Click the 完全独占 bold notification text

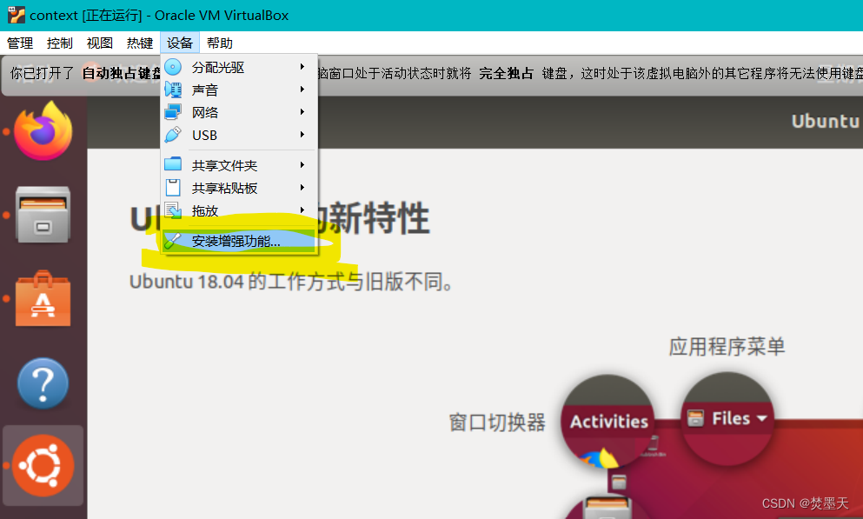pyautogui.click(x=506, y=73)
